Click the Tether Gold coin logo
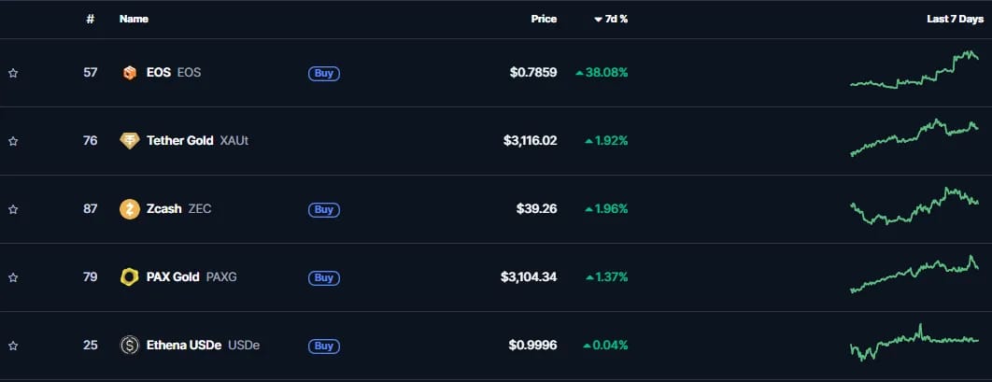992x382 pixels. click(x=130, y=141)
